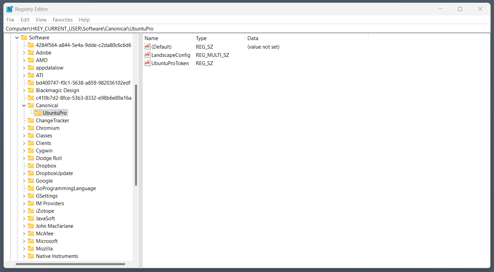The height and width of the screenshot is (272, 494).
Task: Select the UbuntuProToken value icon
Action: 147,63
